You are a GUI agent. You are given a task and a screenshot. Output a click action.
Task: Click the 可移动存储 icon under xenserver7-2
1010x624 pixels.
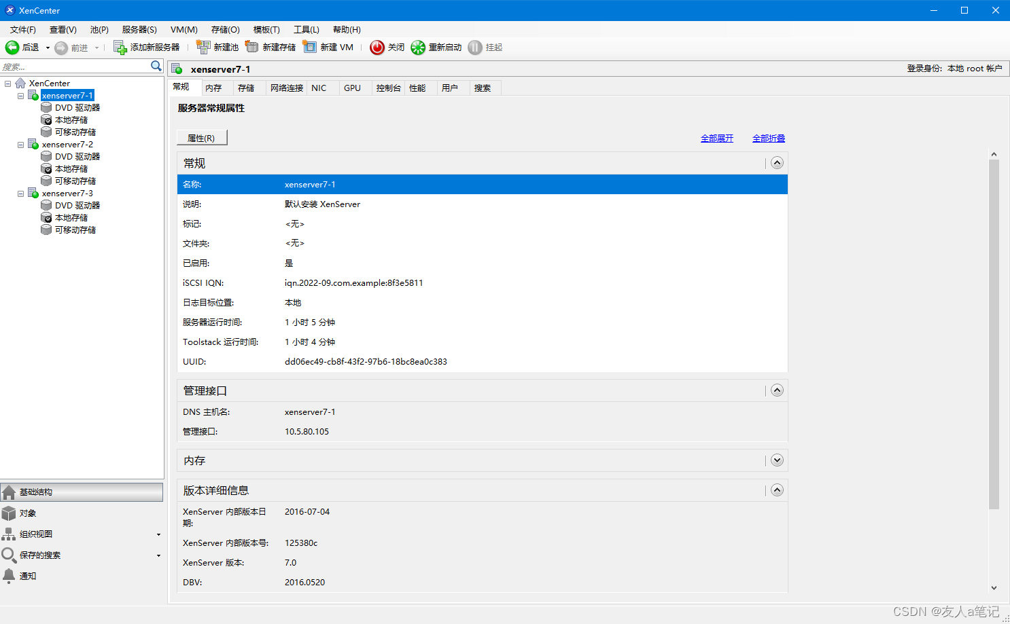[46, 181]
